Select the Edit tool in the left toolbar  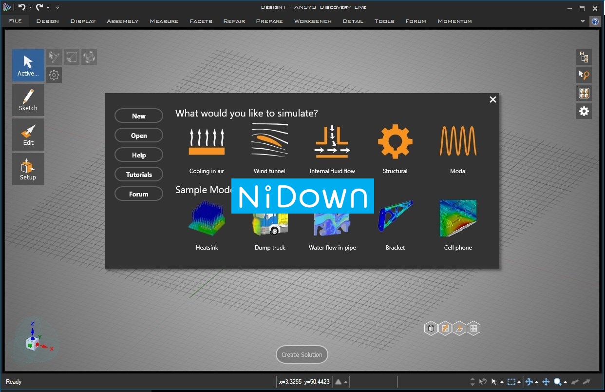click(x=28, y=134)
